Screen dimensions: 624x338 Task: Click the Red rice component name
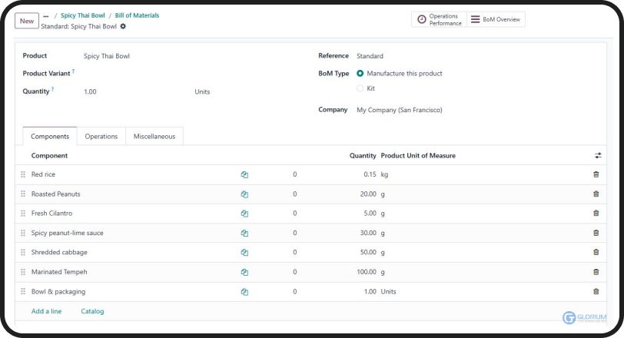[43, 174]
